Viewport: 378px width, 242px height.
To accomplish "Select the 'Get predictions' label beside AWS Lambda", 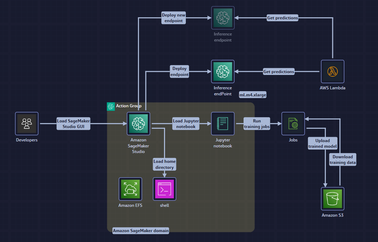I will tap(279, 72).
